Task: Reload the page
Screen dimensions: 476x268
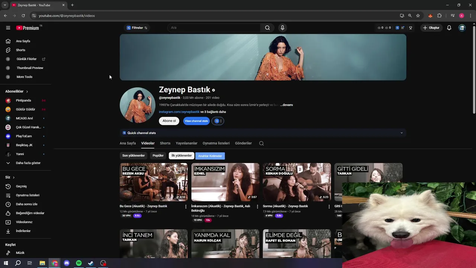Action: pos(23,16)
